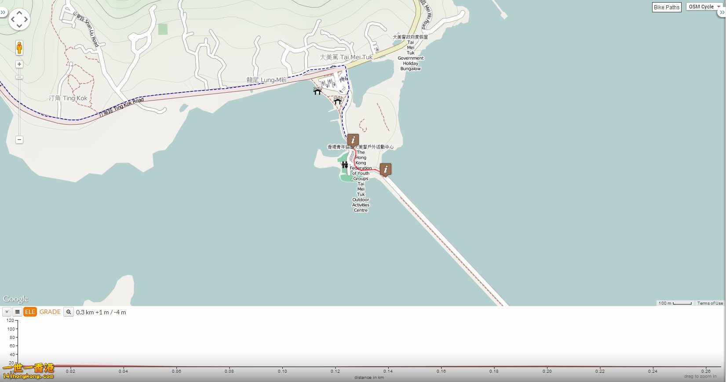Zoom out with the minus button
Image resolution: width=726 pixels, height=382 pixels.
[19, 140]
